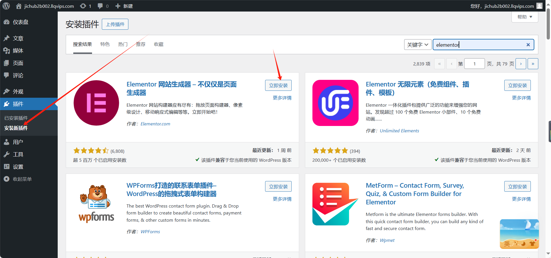
Task: Click the beach-themed input method widget
Action: [x=519, y=234]
